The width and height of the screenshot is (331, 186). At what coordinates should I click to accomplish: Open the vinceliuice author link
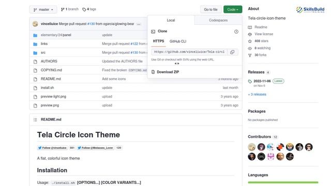[x=49, y=24]
